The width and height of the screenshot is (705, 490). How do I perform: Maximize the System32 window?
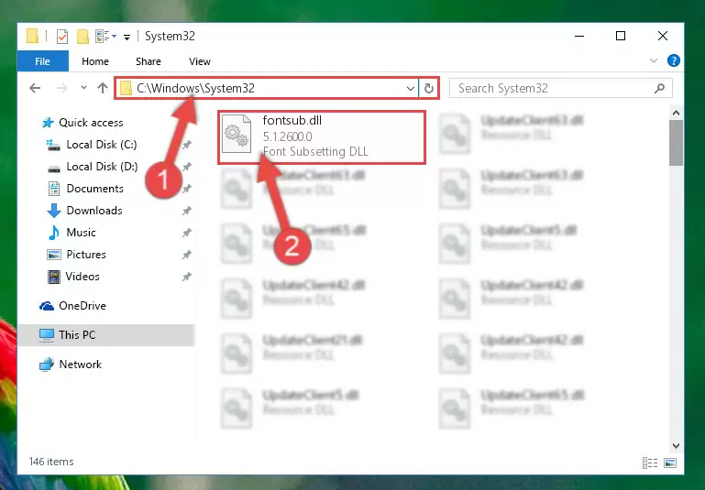tap(621, 36)
